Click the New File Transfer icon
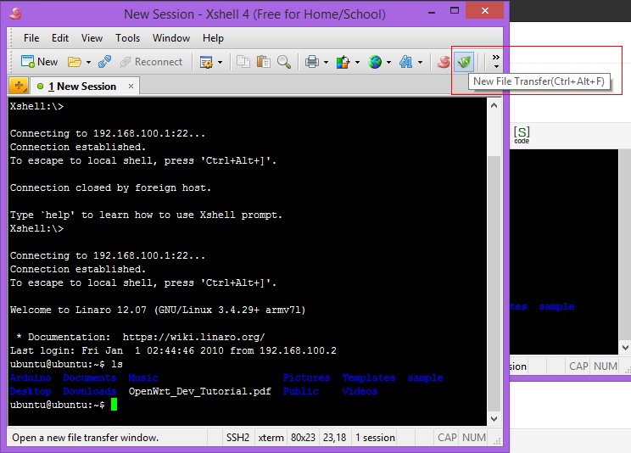 (464, 62)
